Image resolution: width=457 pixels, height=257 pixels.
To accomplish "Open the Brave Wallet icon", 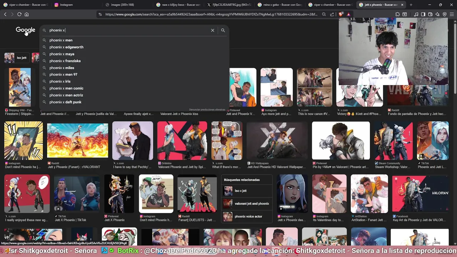I will click(x=430, y=14).
